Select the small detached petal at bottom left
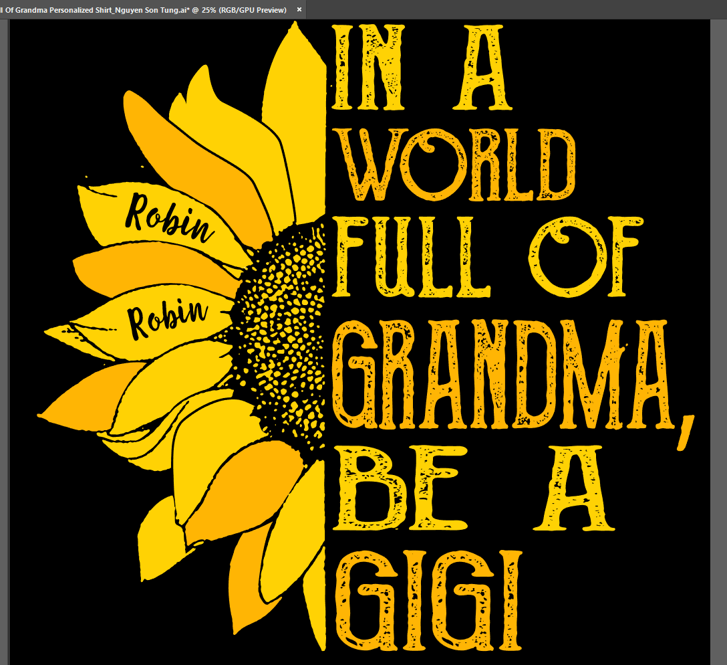Screen dimensions: 727x665 pyautogui.click(x=159, y=539)
